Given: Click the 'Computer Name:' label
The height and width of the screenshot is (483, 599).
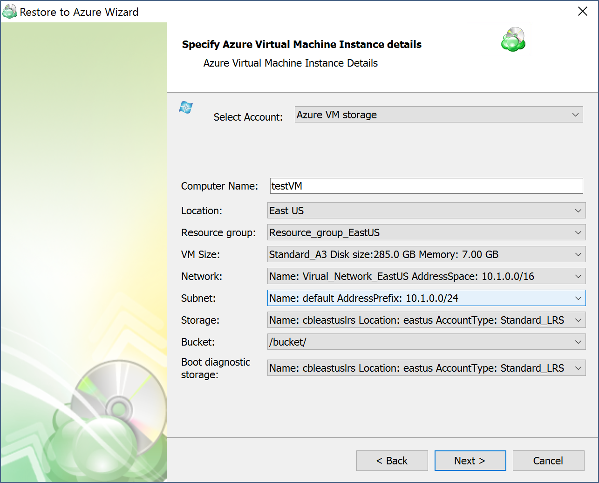Looking at the screenshot, I should pyautogui.click(x=219, y=186).
